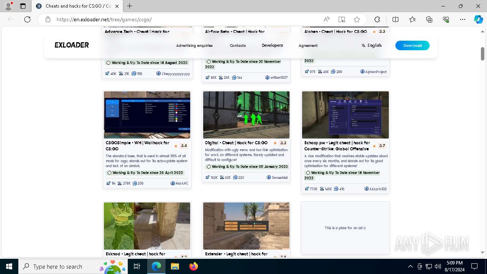Open Microsoft Edge from the taskbar
This screenshot has width=487, height=274.
(x=156, y=266)
